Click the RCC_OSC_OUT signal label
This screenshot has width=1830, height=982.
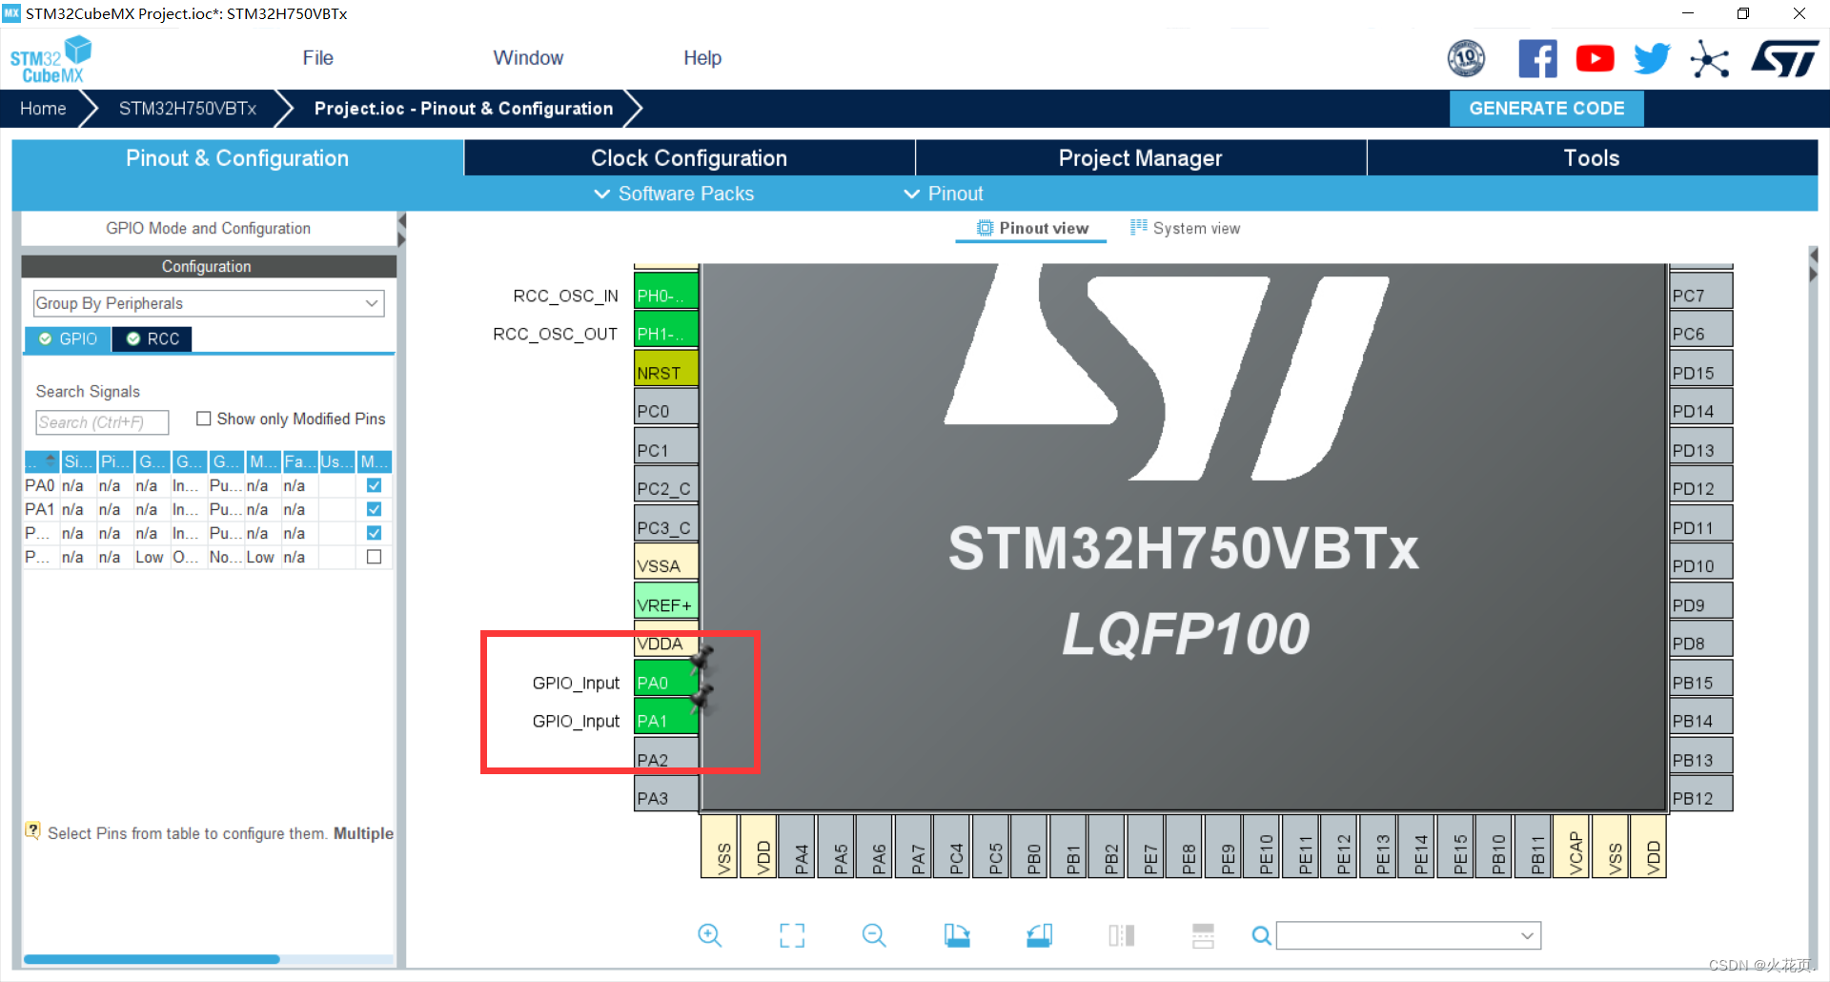pos(555,334)
